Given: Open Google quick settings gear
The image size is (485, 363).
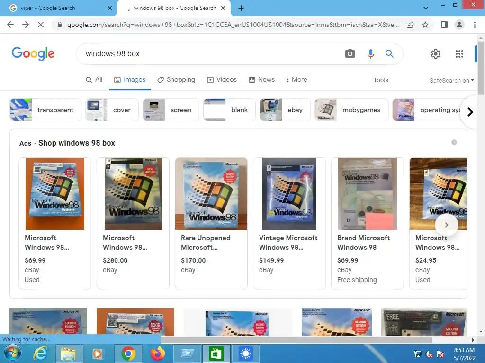Looking at the screenshot, I should click(x=436, y=54).
